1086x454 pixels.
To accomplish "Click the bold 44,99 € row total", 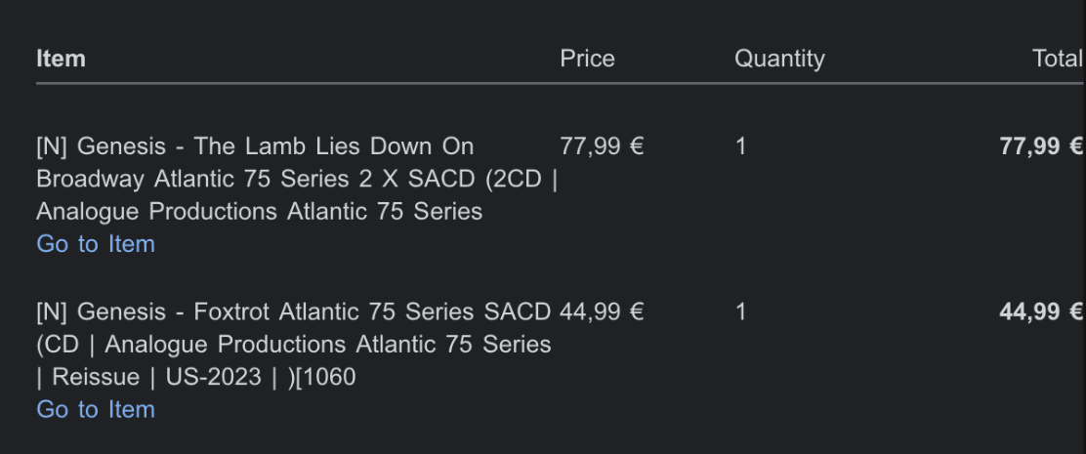I will 1041,312.
